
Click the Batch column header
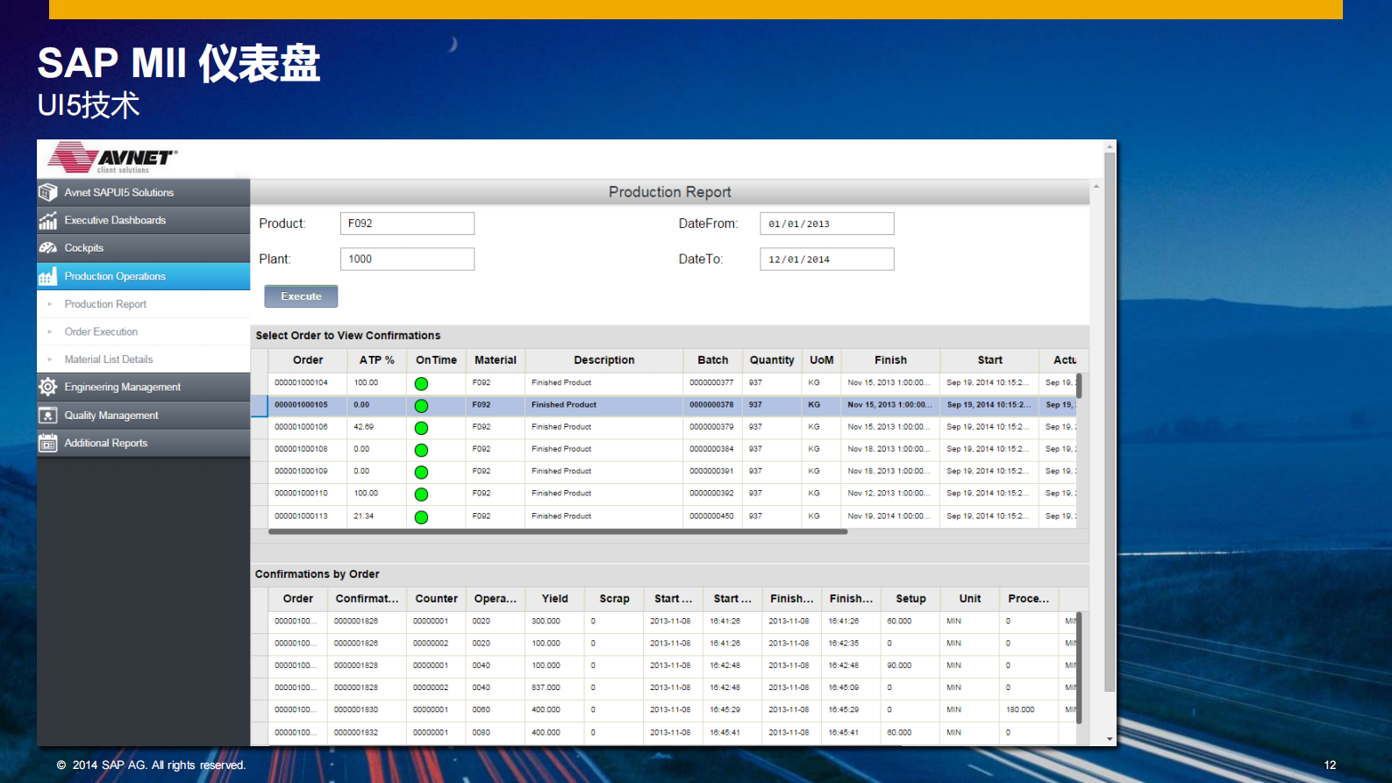coord(713,360)
